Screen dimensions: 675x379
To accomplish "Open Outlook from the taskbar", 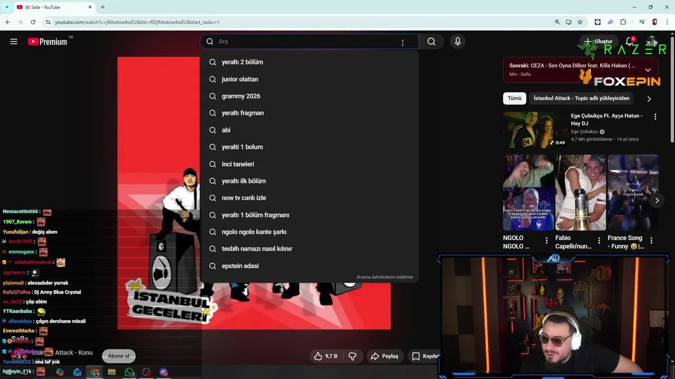I will pos(78,372).
